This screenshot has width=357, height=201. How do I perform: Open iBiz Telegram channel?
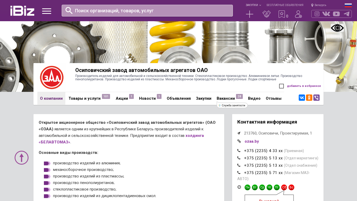tap(347, 14)
